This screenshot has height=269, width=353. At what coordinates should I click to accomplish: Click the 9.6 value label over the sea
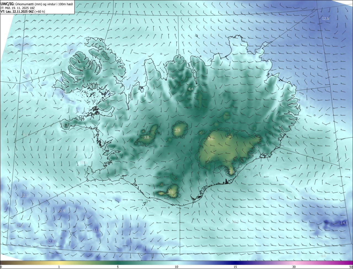pyautogui.click(x=323, y=256)
